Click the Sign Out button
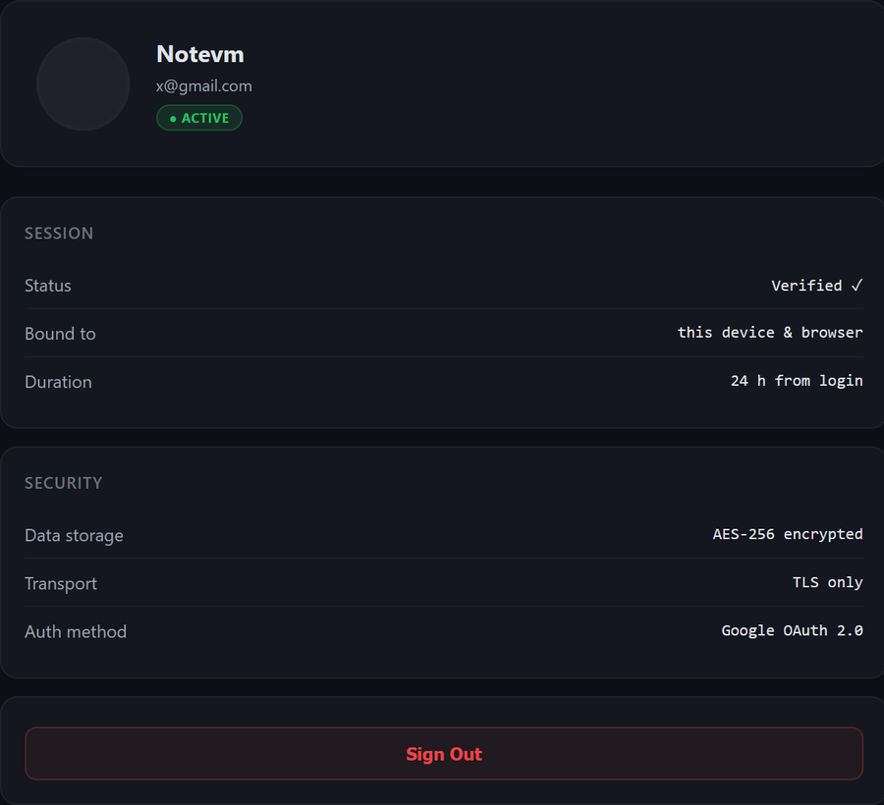Viewport: 884px width, 805px height. [444, 754]
